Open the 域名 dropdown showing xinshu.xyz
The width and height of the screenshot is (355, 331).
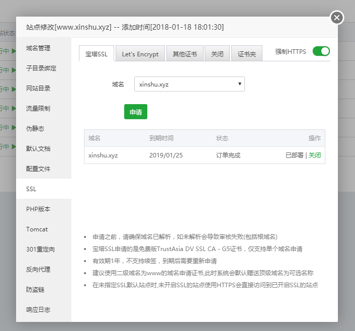tap(189, 84)
